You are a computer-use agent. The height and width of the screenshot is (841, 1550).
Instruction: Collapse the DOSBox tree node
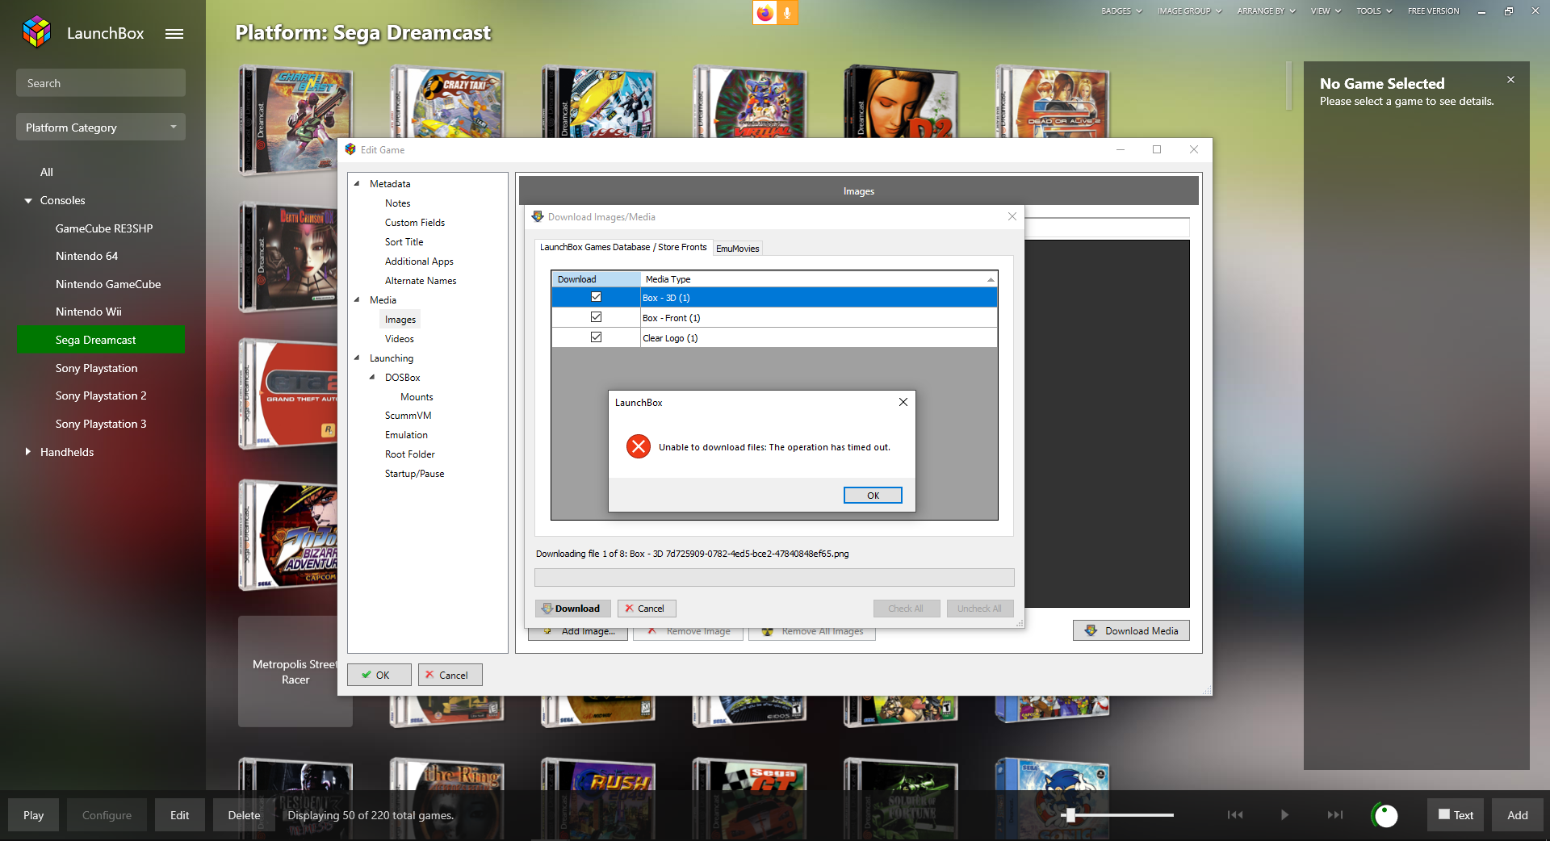(x=372, y=377)
